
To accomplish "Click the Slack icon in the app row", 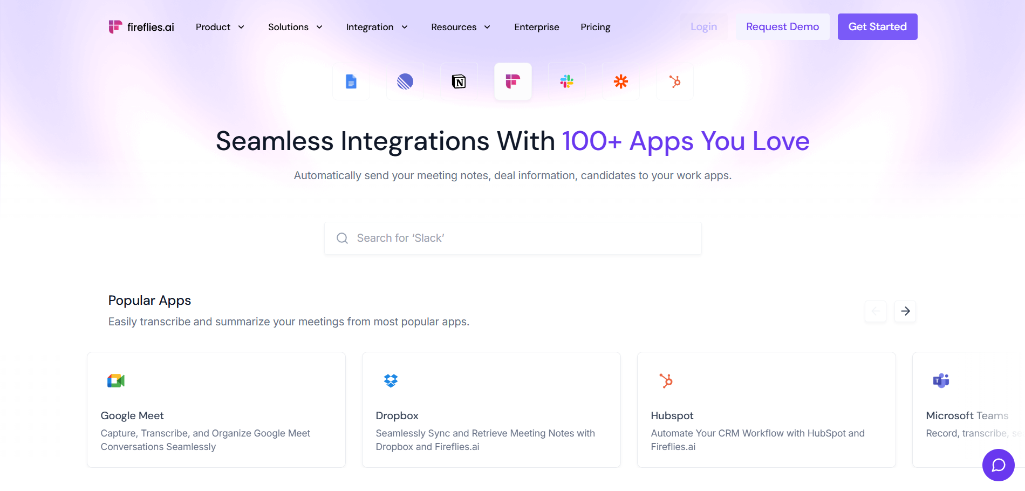I will pos(567,81).
